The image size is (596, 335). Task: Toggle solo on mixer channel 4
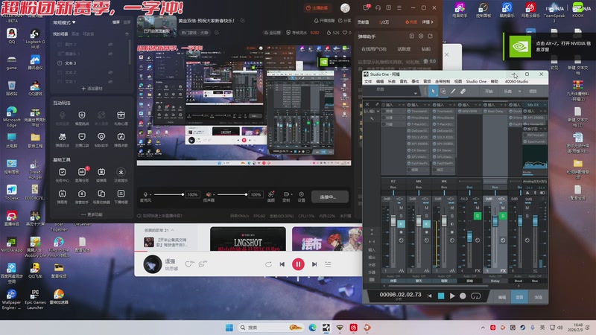click(x=478, y=216)
